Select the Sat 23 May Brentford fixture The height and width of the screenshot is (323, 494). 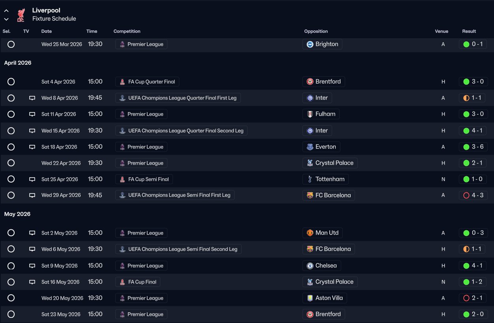[11, 314]
